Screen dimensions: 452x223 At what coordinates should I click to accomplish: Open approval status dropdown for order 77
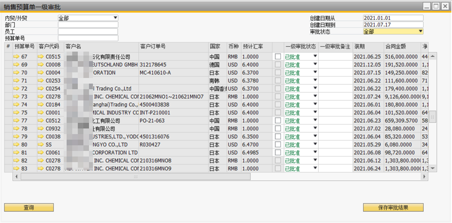point(315,120)
